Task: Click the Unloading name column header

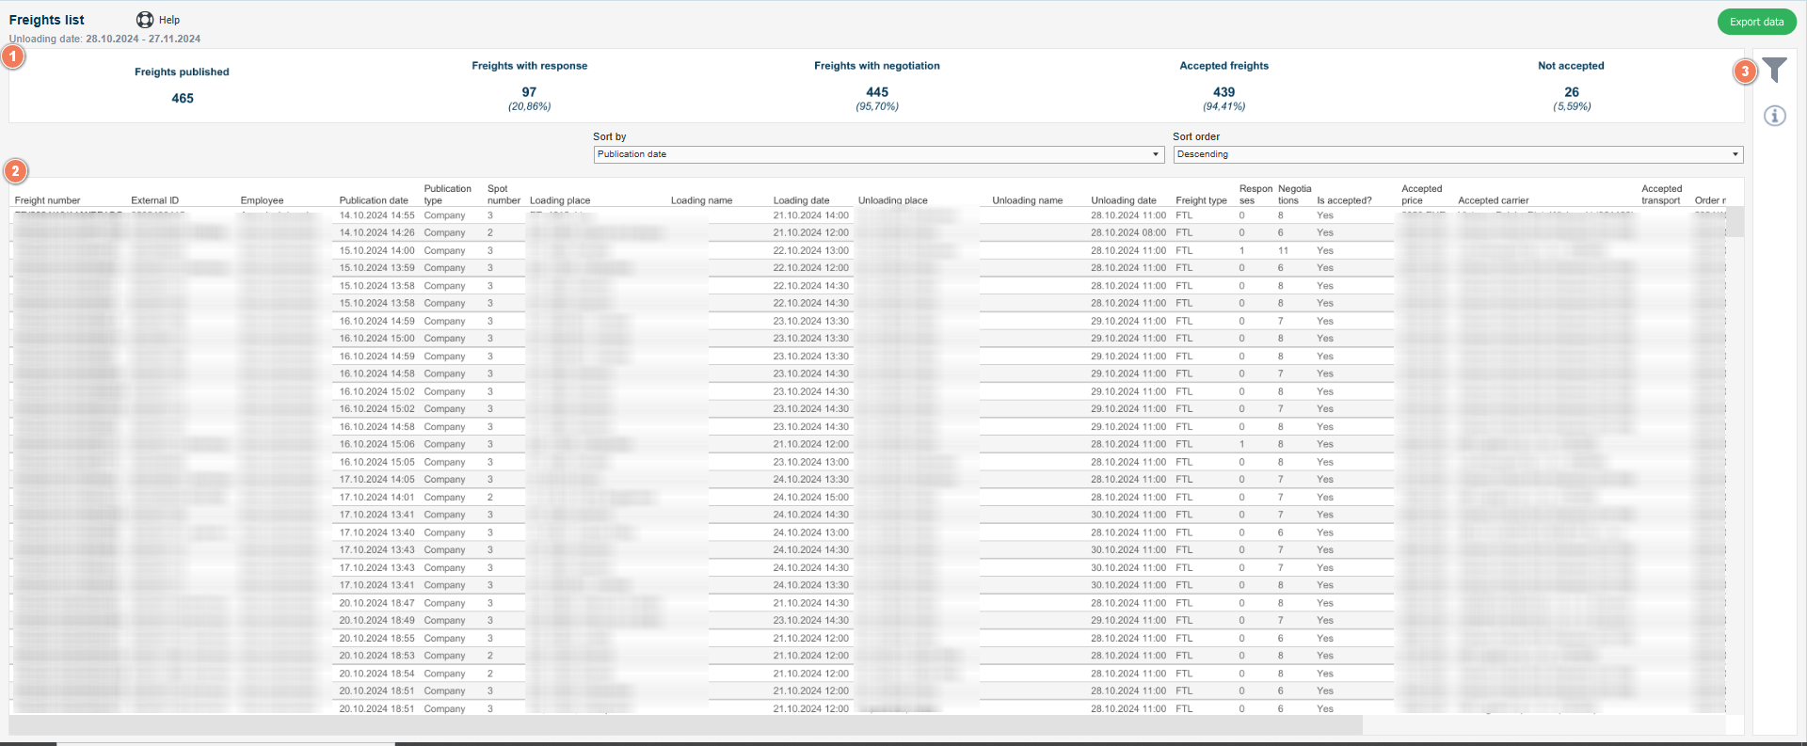Action: pyautogui.click(x=1027, y=200)
